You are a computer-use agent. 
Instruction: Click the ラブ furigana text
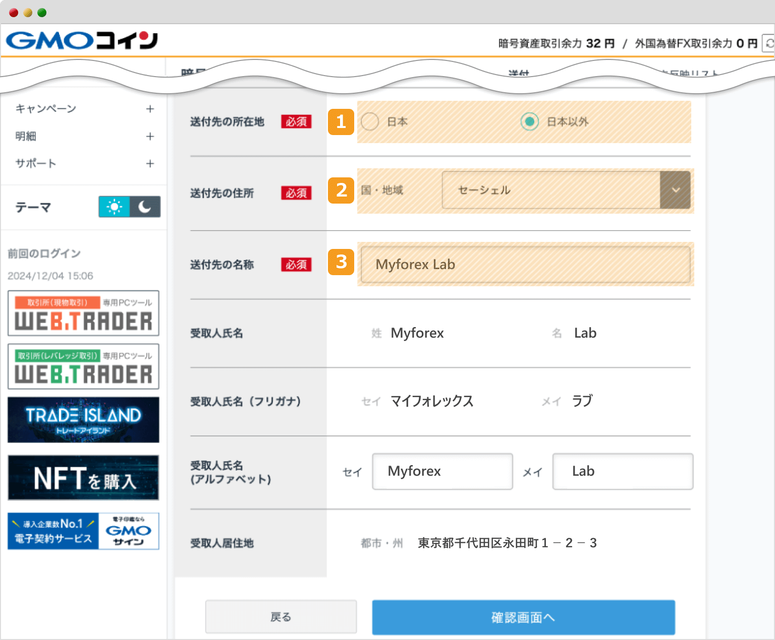pyautogui.click(x=582, y=401)
